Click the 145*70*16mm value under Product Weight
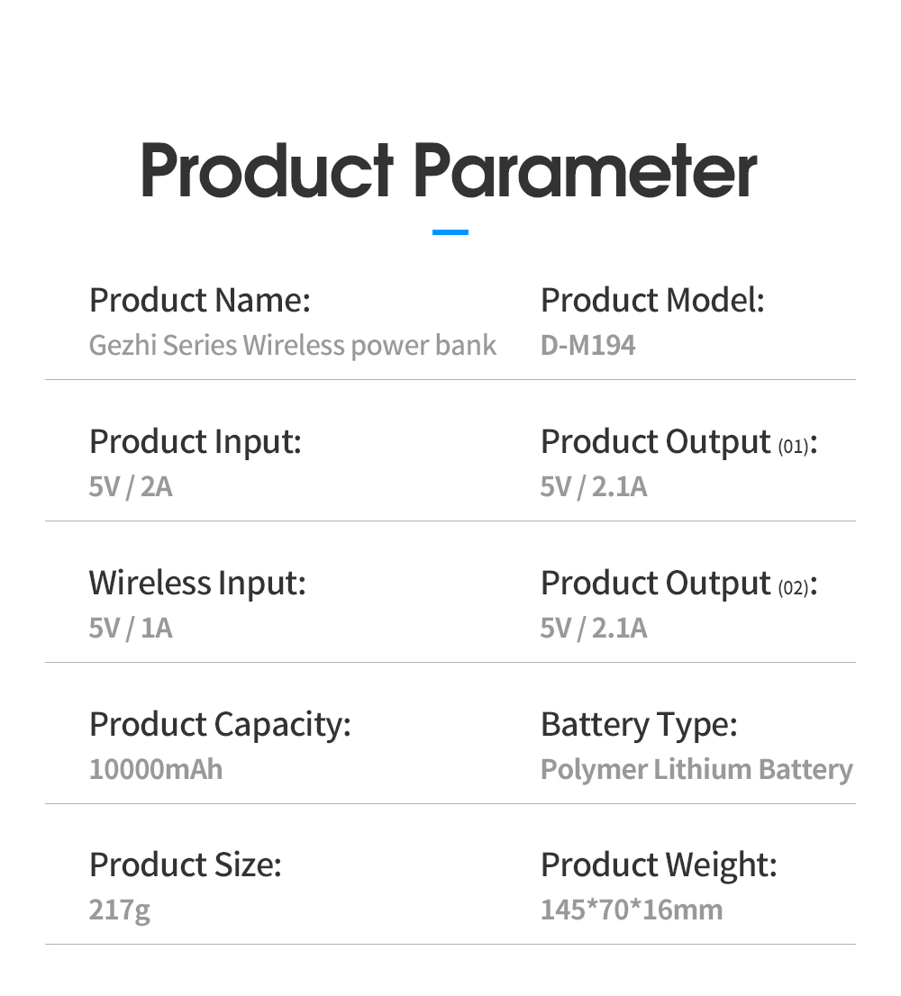Screen dimensions: 901x996 coord(632,910)
